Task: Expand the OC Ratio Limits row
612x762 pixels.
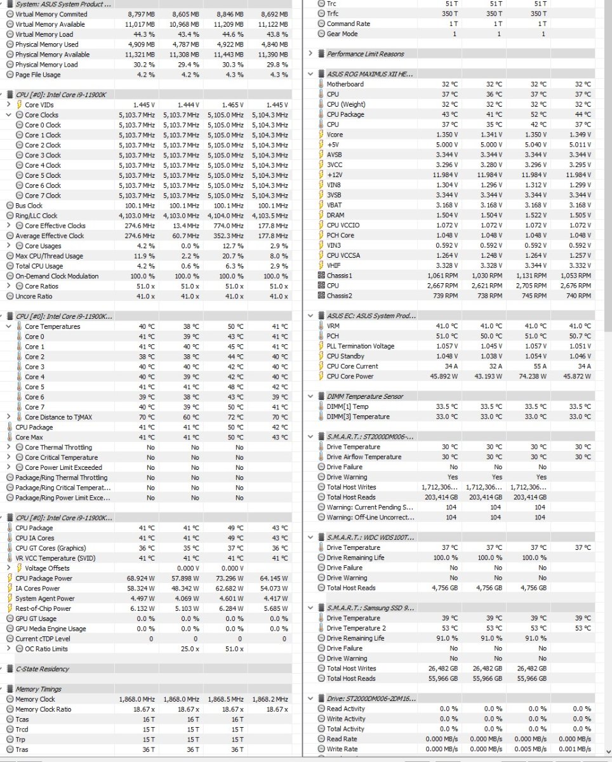Action: [9, 649]
